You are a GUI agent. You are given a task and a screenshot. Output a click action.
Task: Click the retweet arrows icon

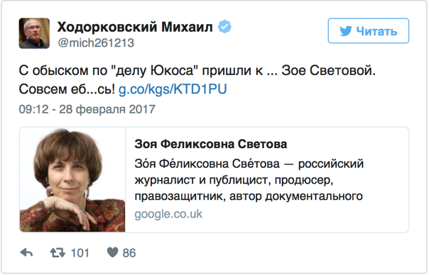[58, 253]
